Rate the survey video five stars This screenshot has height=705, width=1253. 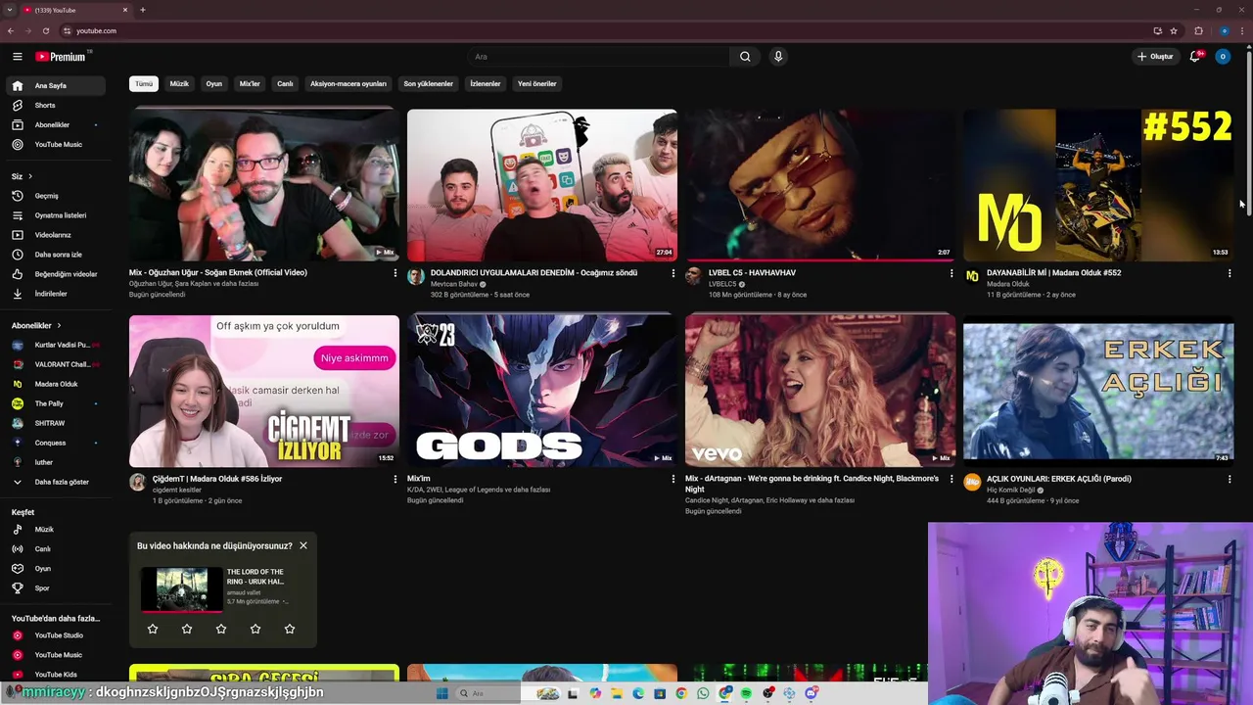tap(290, 629)
